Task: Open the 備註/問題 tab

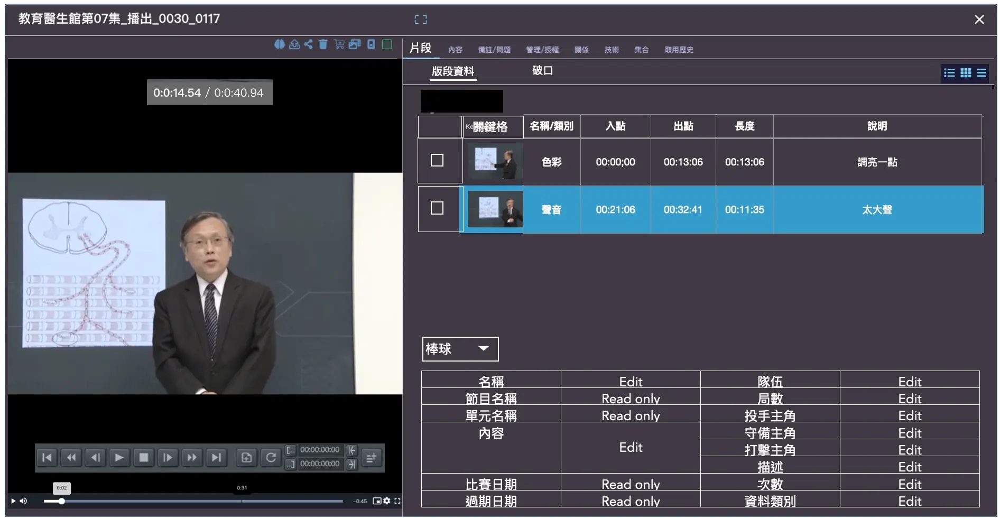Action: pos(494,50)
